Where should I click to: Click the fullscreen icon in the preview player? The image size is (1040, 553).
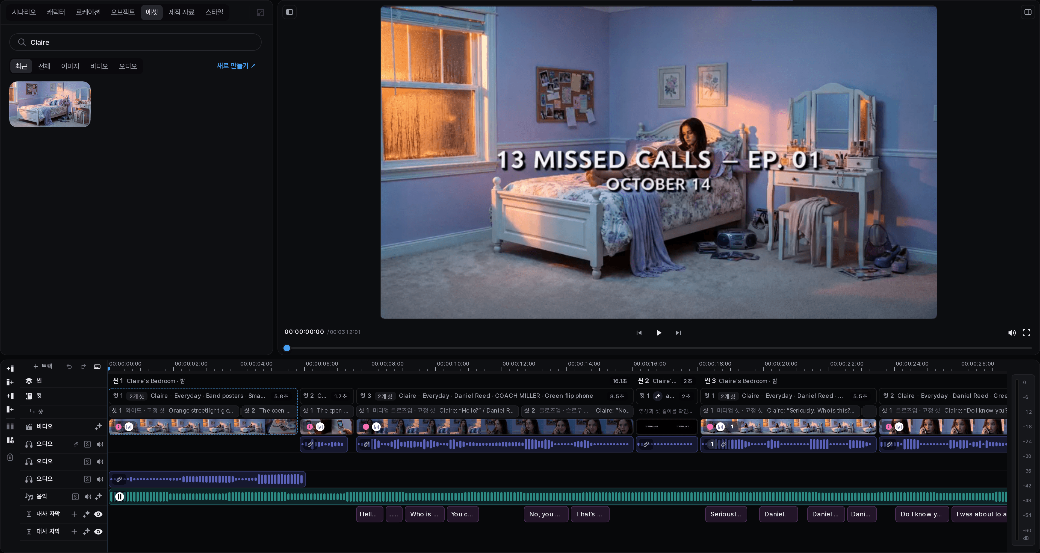tap(1026, 333)
